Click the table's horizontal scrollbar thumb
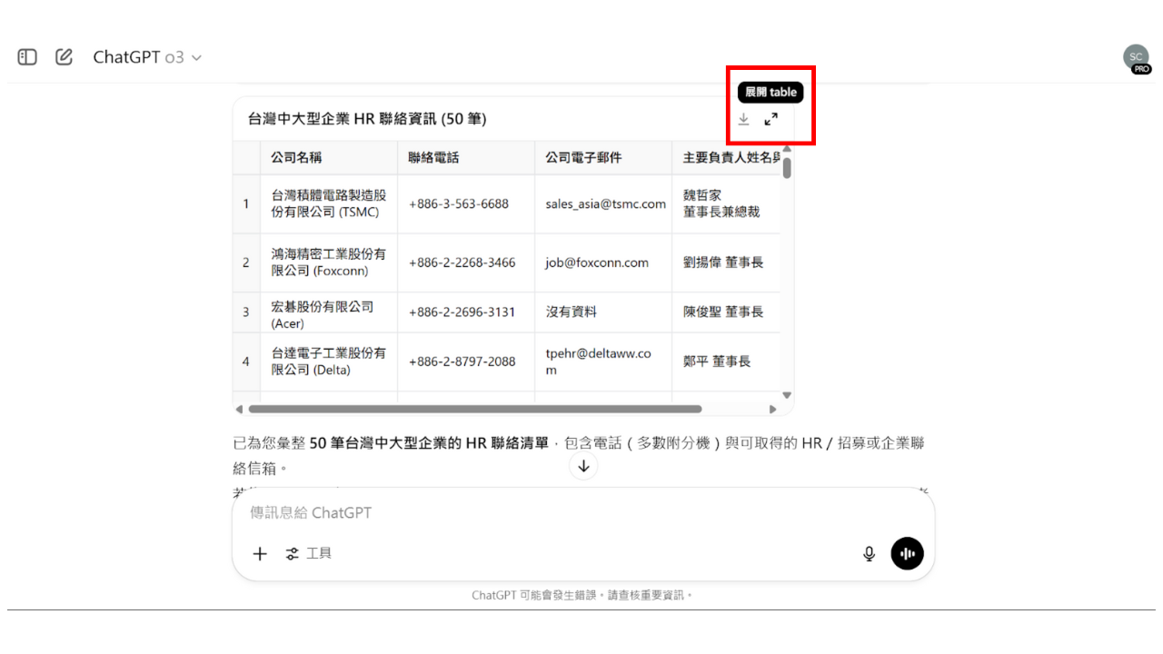Viewport: 1163px width, 654px height. pos(475,409)
